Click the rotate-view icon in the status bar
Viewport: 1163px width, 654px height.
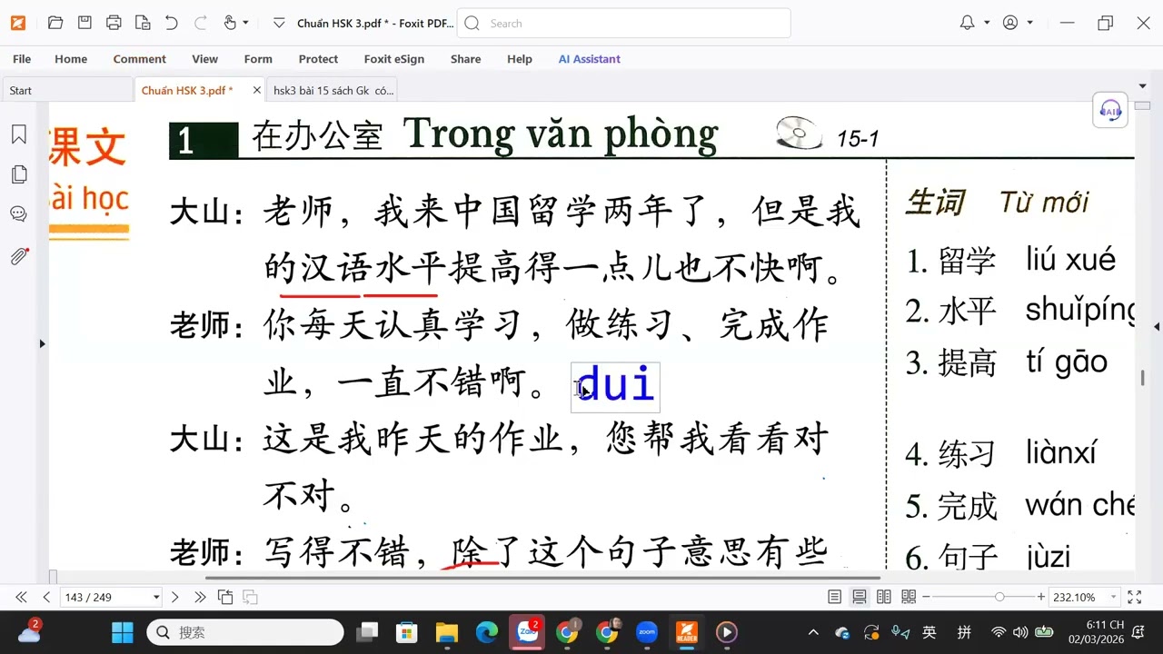225,597
